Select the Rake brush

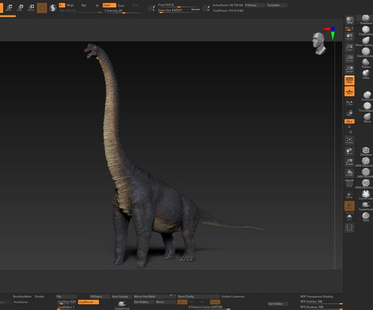point(366,216)
